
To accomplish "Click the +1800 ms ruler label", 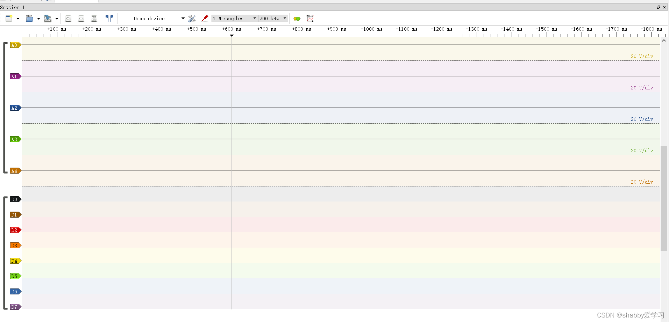I will point(652,29).
